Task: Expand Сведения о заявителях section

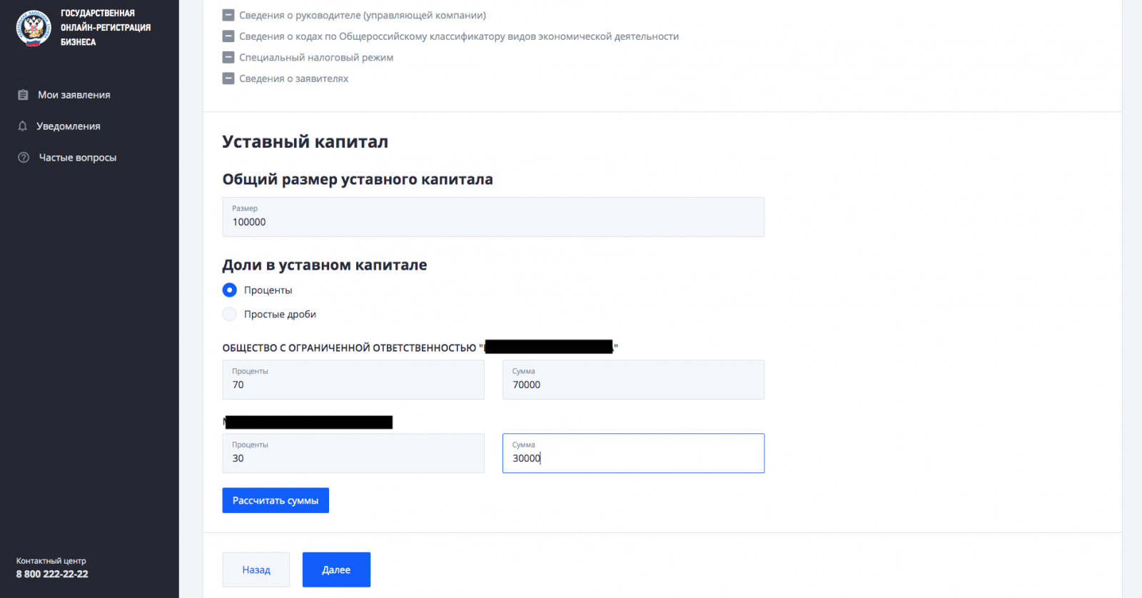Action: (x=293, y=78)
